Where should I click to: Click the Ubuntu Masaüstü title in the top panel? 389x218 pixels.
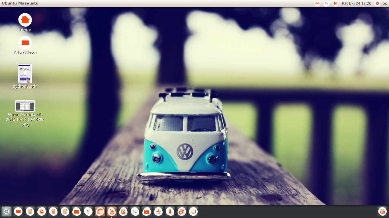20,3
